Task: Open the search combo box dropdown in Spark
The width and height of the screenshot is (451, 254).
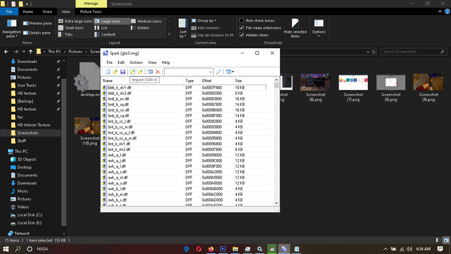Action: [x=210, y=72]
